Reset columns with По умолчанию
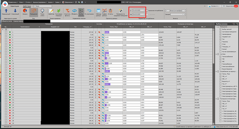239x129 pixels. point(89,12)
